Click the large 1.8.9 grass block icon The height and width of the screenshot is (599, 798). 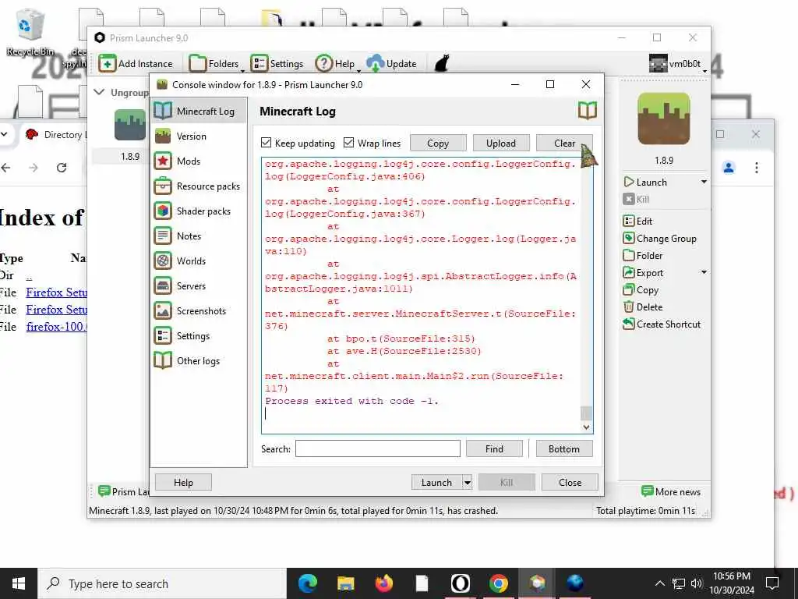click(x=664, y=119)
